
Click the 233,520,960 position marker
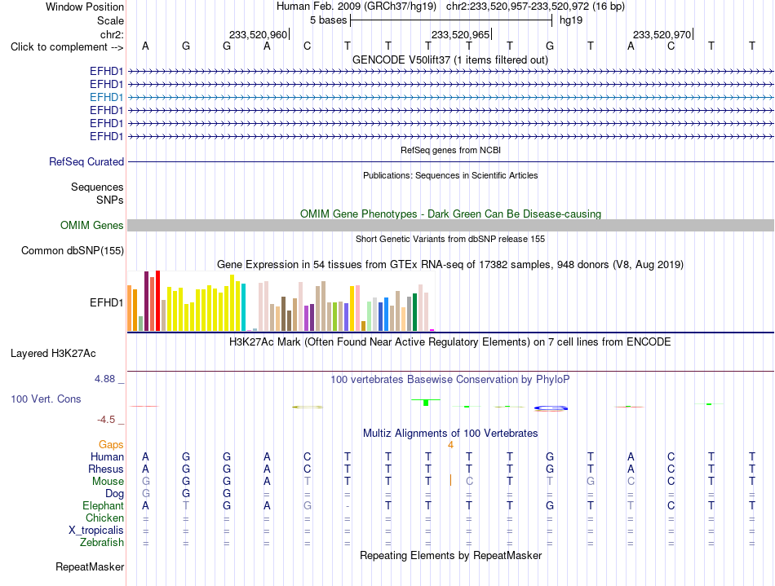pos(259,34)
